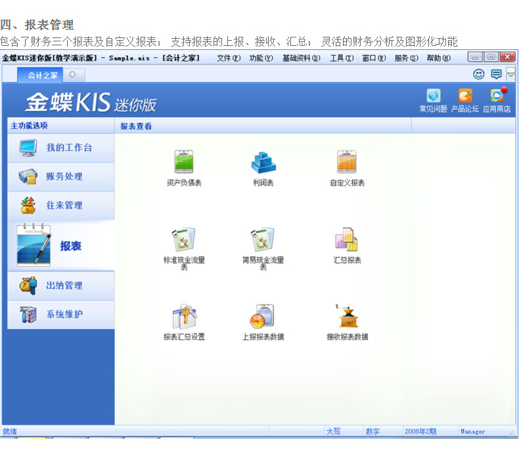
Task: Click the 产品论坛 forum icon
Action: click(x=465, y=96)
